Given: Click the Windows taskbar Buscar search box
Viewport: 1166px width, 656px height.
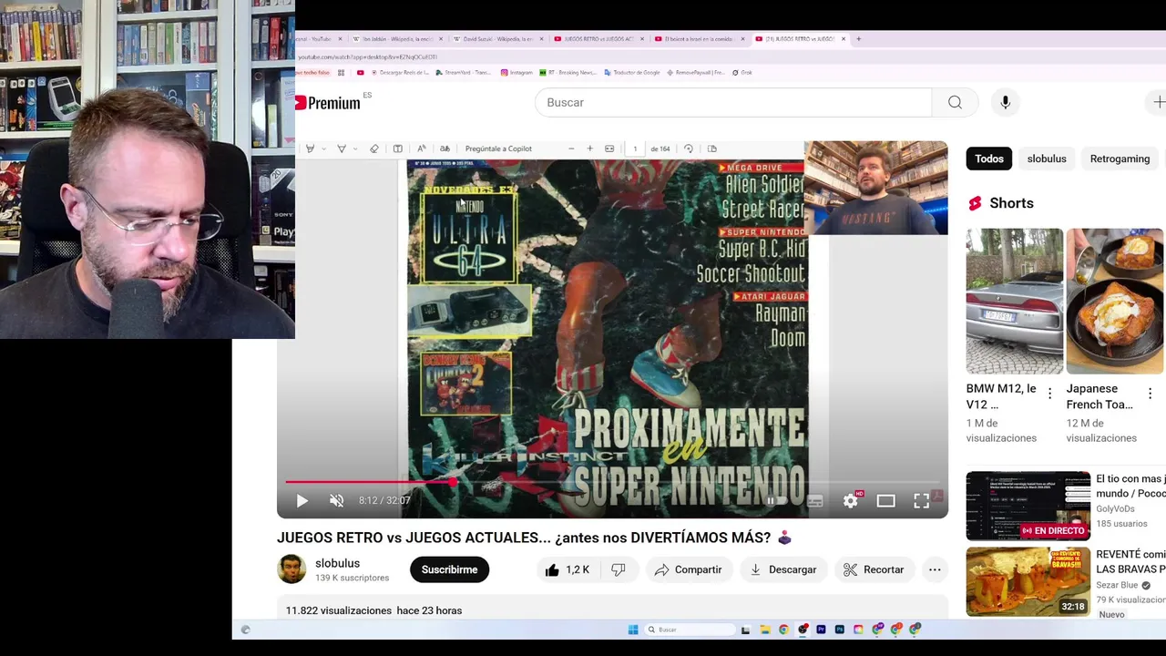Looking at the screenshot, I should (690, 630).
